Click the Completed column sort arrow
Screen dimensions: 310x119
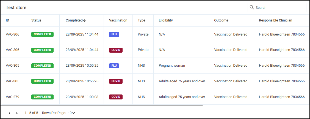(x=85, y=20)
